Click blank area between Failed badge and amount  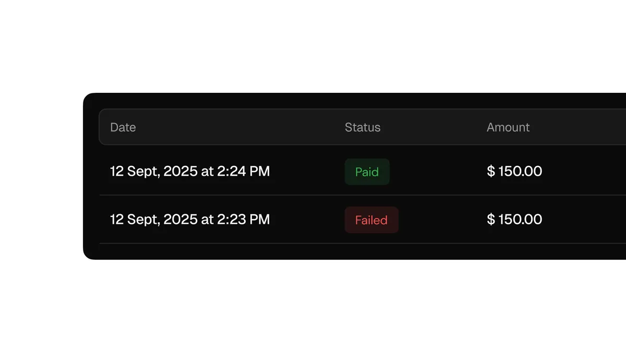pyautogui.click(x=442, y=220)
